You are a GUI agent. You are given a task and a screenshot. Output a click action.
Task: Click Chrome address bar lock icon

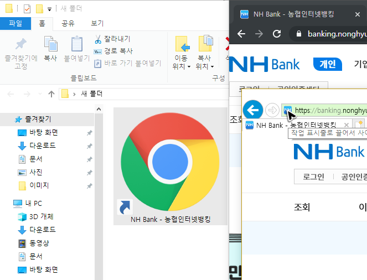[x=299, y=34]
